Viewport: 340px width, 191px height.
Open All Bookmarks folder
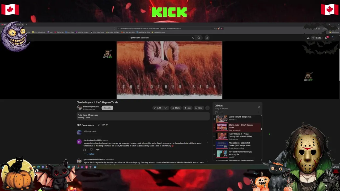click(334, 32)
